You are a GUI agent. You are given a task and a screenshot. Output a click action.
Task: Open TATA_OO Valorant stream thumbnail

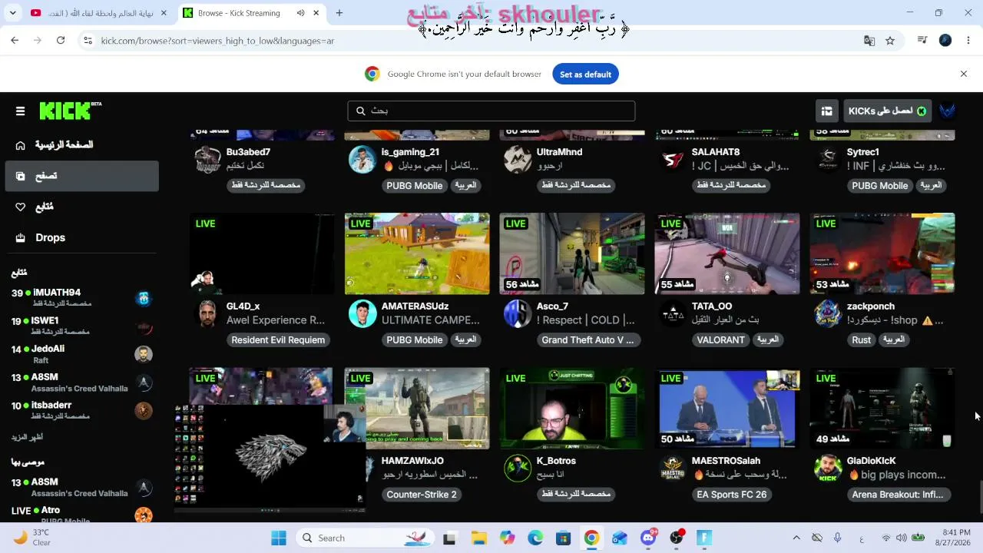point(727,254)
